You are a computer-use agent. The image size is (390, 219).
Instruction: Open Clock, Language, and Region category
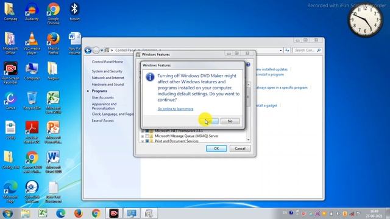coord(113,114)
